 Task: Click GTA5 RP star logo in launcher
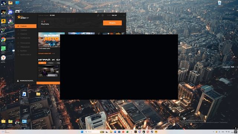click(x=23, y=17)
